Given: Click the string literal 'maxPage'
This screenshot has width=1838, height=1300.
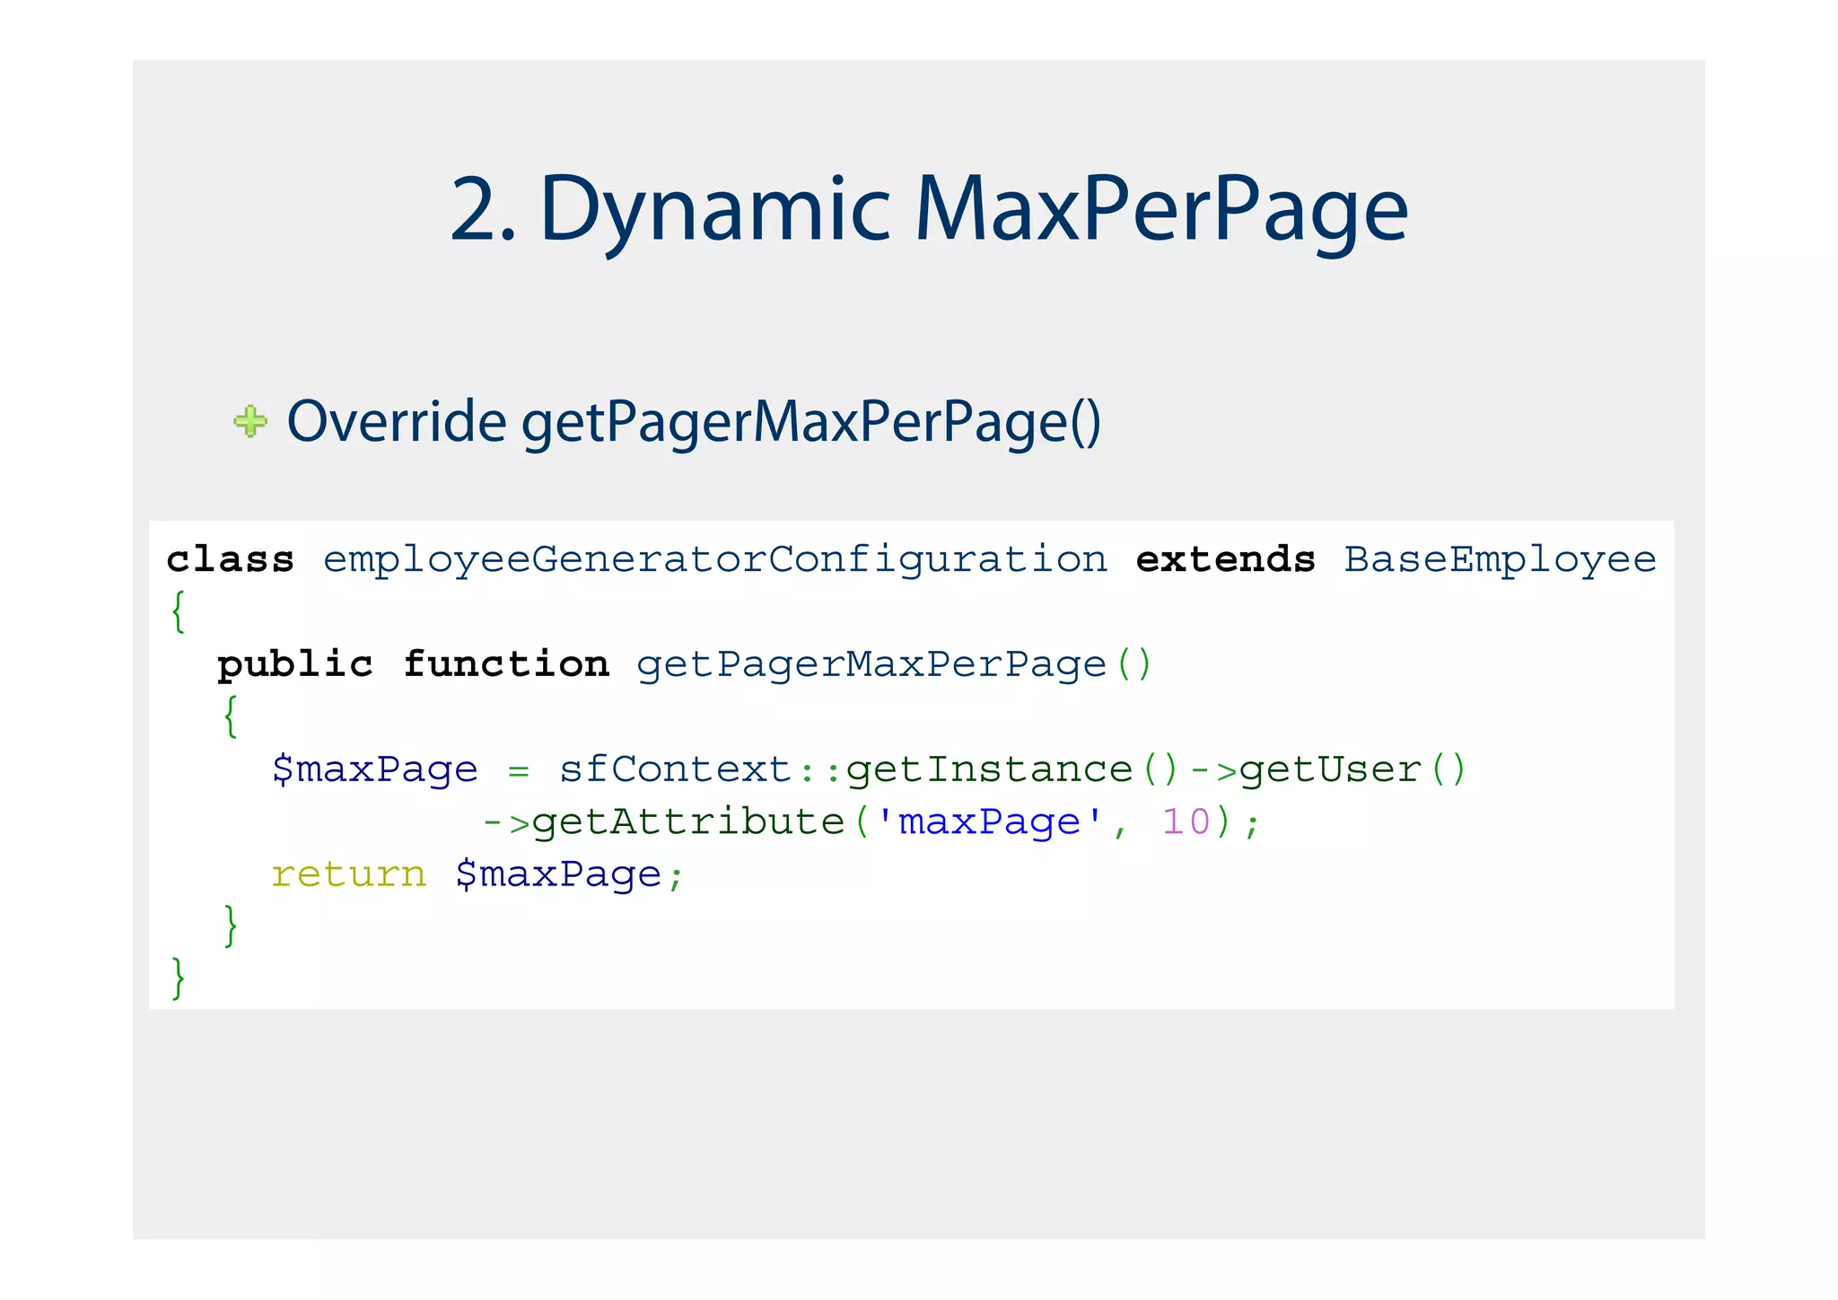Looking at the screenshot, I should click(x=989, y=821).
